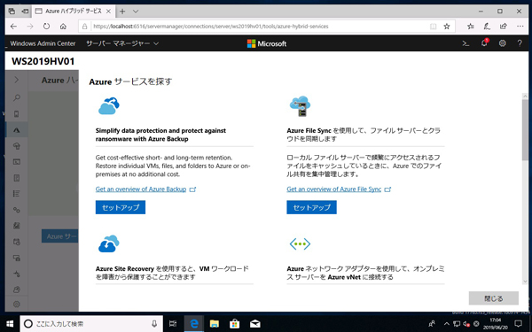Open notifications bell icon
This screenshot has width=532, height=332.
click(x=484, y=43)
